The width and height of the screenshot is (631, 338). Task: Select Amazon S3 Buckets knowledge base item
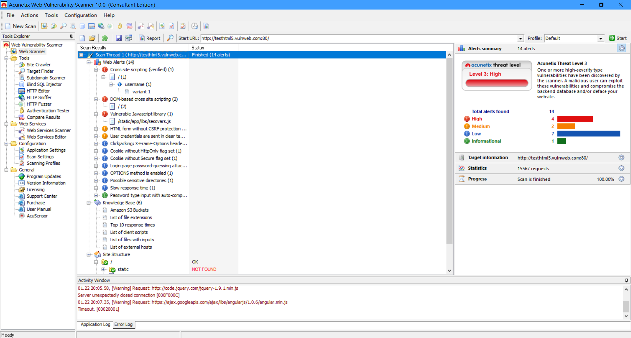(129, 210)
